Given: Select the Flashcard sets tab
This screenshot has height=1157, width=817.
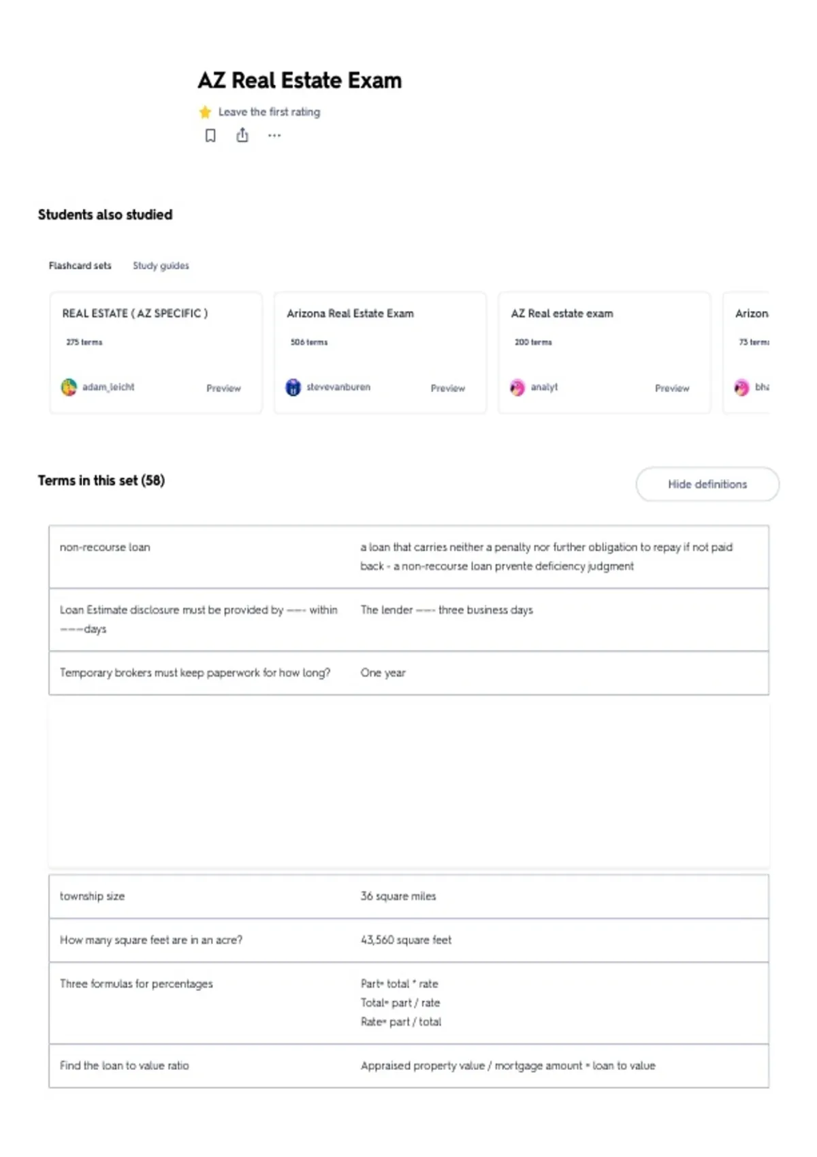Looking at the screenshot, I should click(x=80, y=265).
